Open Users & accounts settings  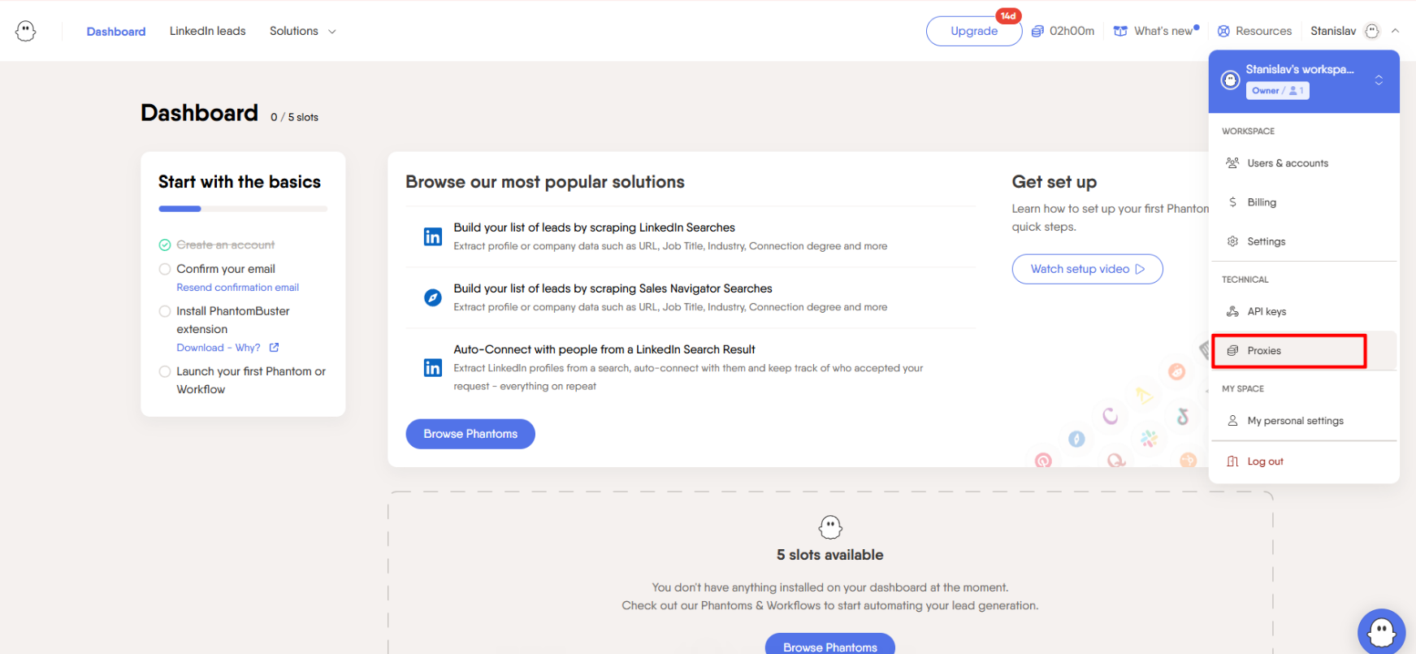[1287, 163]
